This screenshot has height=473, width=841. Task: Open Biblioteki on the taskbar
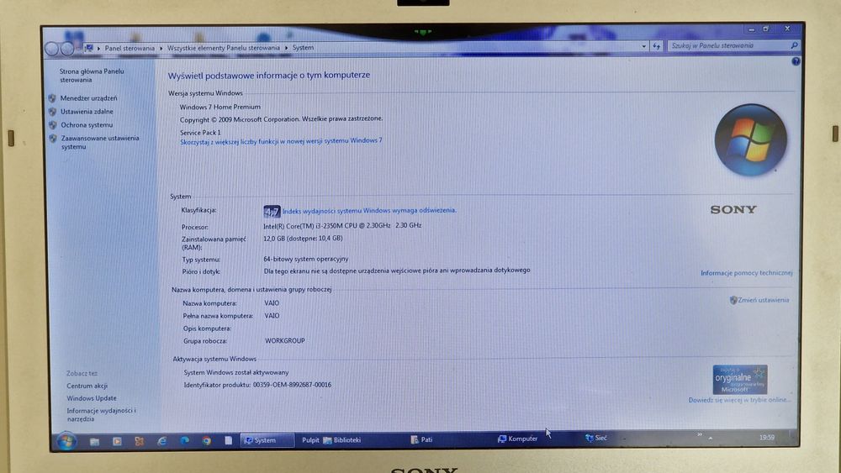(x=341, y=439)
